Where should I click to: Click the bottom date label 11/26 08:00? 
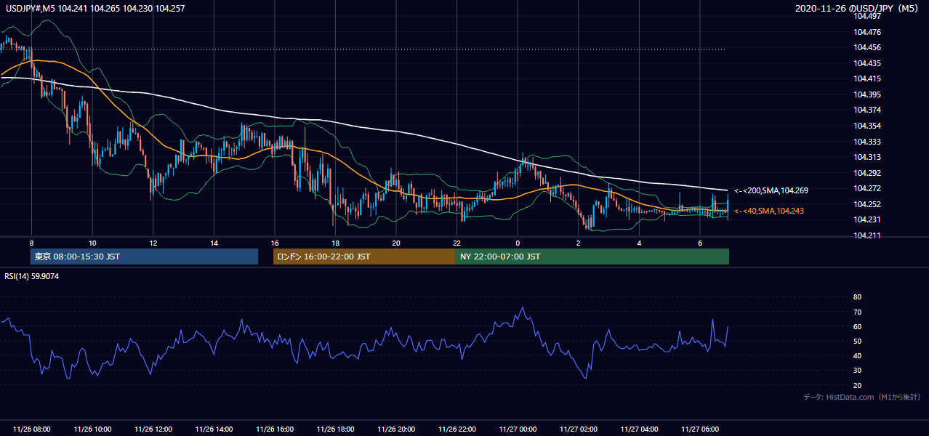pyautogui.click(x=32, y=429)
